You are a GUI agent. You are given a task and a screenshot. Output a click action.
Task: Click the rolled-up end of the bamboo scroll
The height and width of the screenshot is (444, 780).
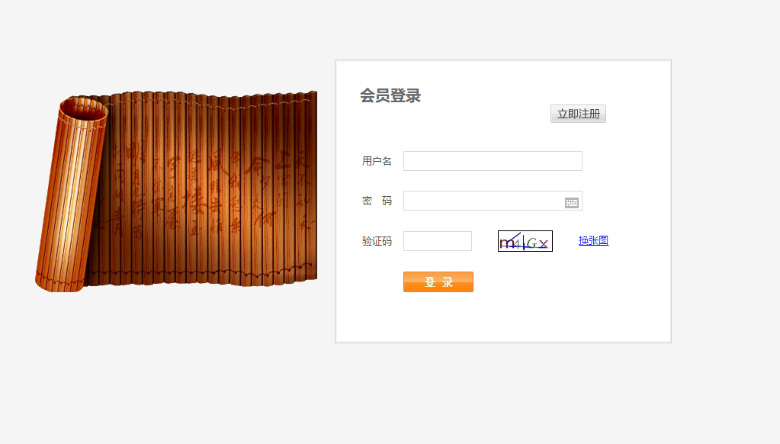pyautogui.click(x=70, y=198)
